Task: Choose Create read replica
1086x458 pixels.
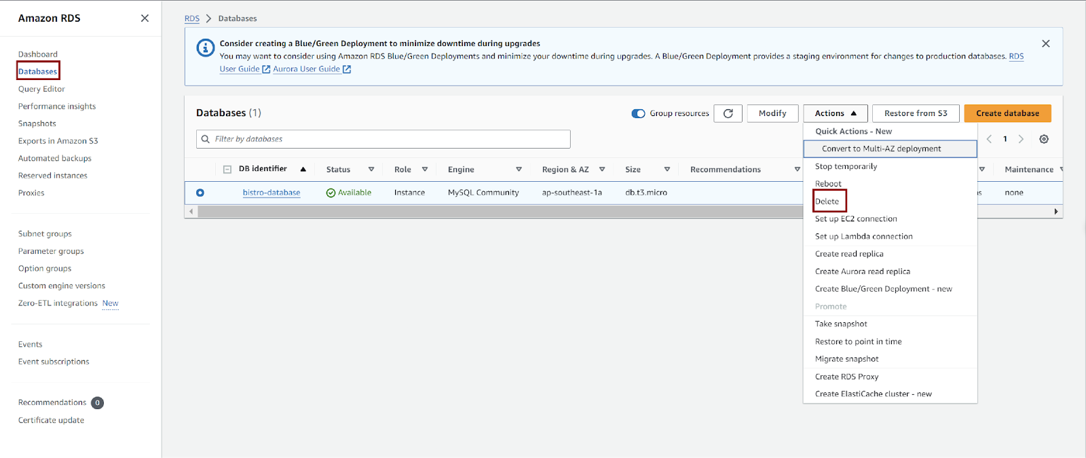Action: pos(849,254)
